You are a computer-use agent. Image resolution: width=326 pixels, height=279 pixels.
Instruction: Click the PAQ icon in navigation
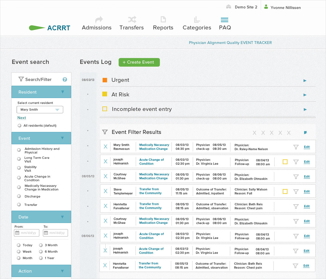[x=225, y=20]
